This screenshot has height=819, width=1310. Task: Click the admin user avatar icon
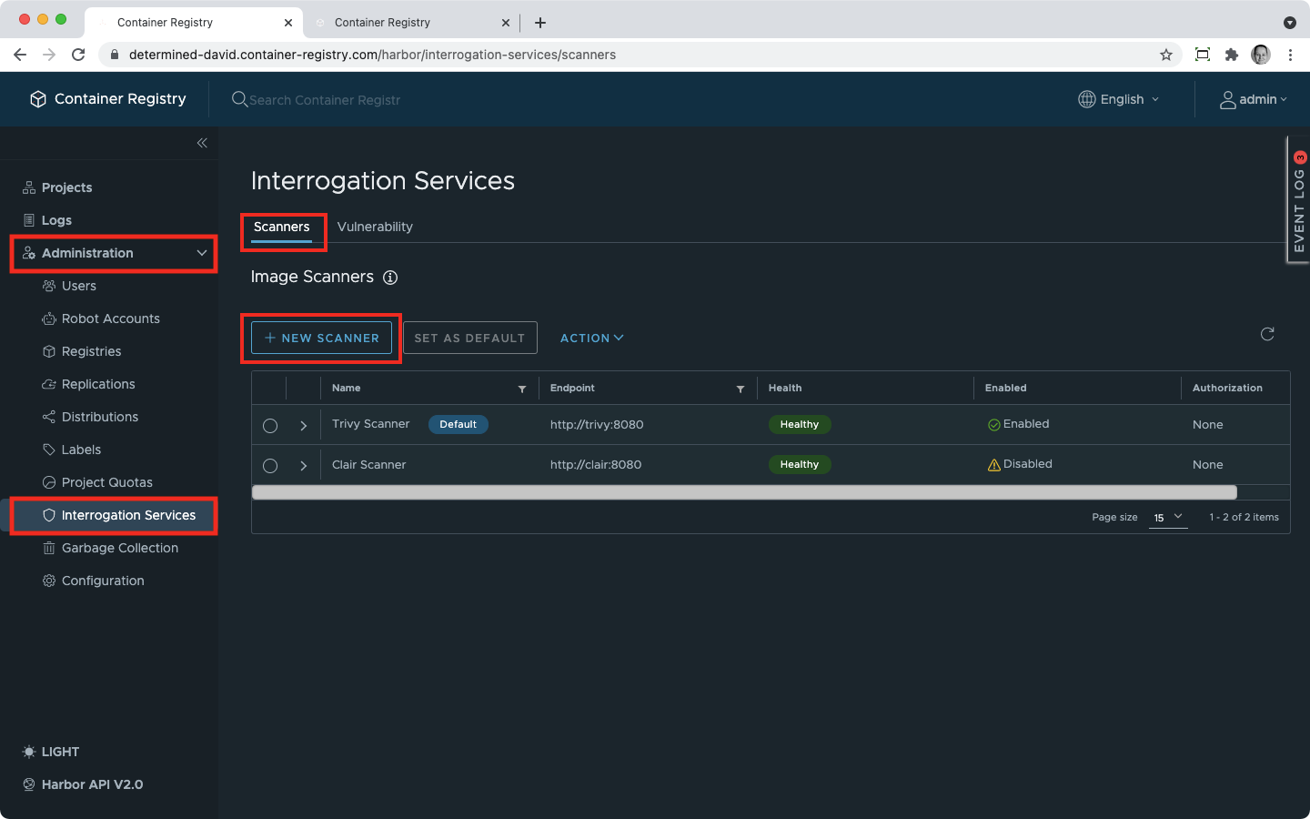point(1227,100)
